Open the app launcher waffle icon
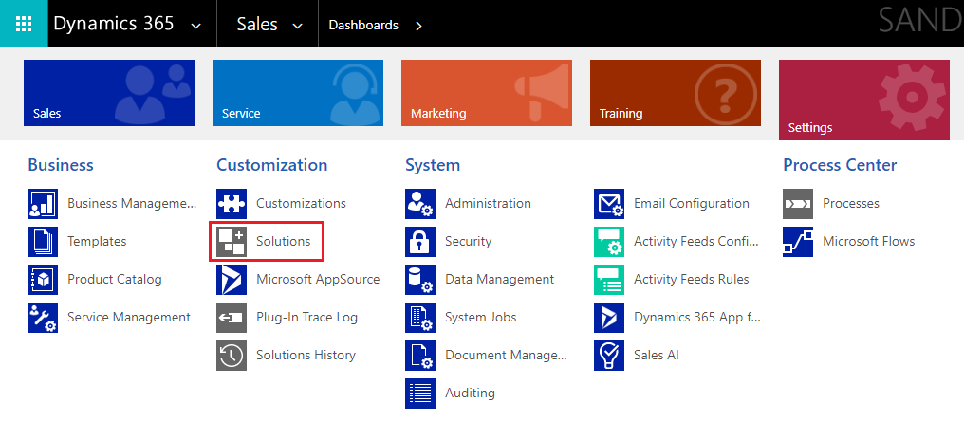The width and height of the screenshot is (964, 422). coord(24,24)
